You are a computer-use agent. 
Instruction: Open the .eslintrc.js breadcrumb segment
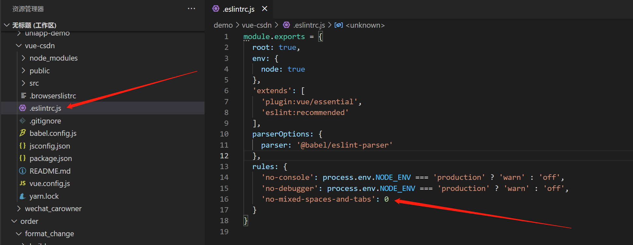[x=309, y=25]
